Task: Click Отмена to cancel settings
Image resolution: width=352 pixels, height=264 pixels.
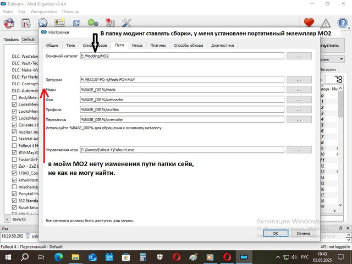Action: click(303, 233)
